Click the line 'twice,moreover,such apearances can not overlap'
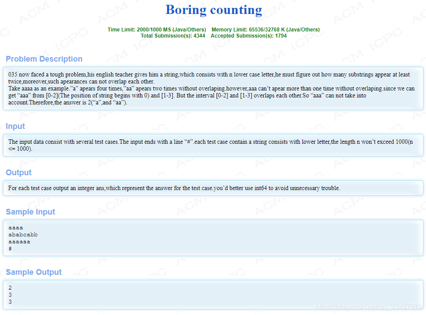This screenshot has width=426, height=315. click(81, 82)
